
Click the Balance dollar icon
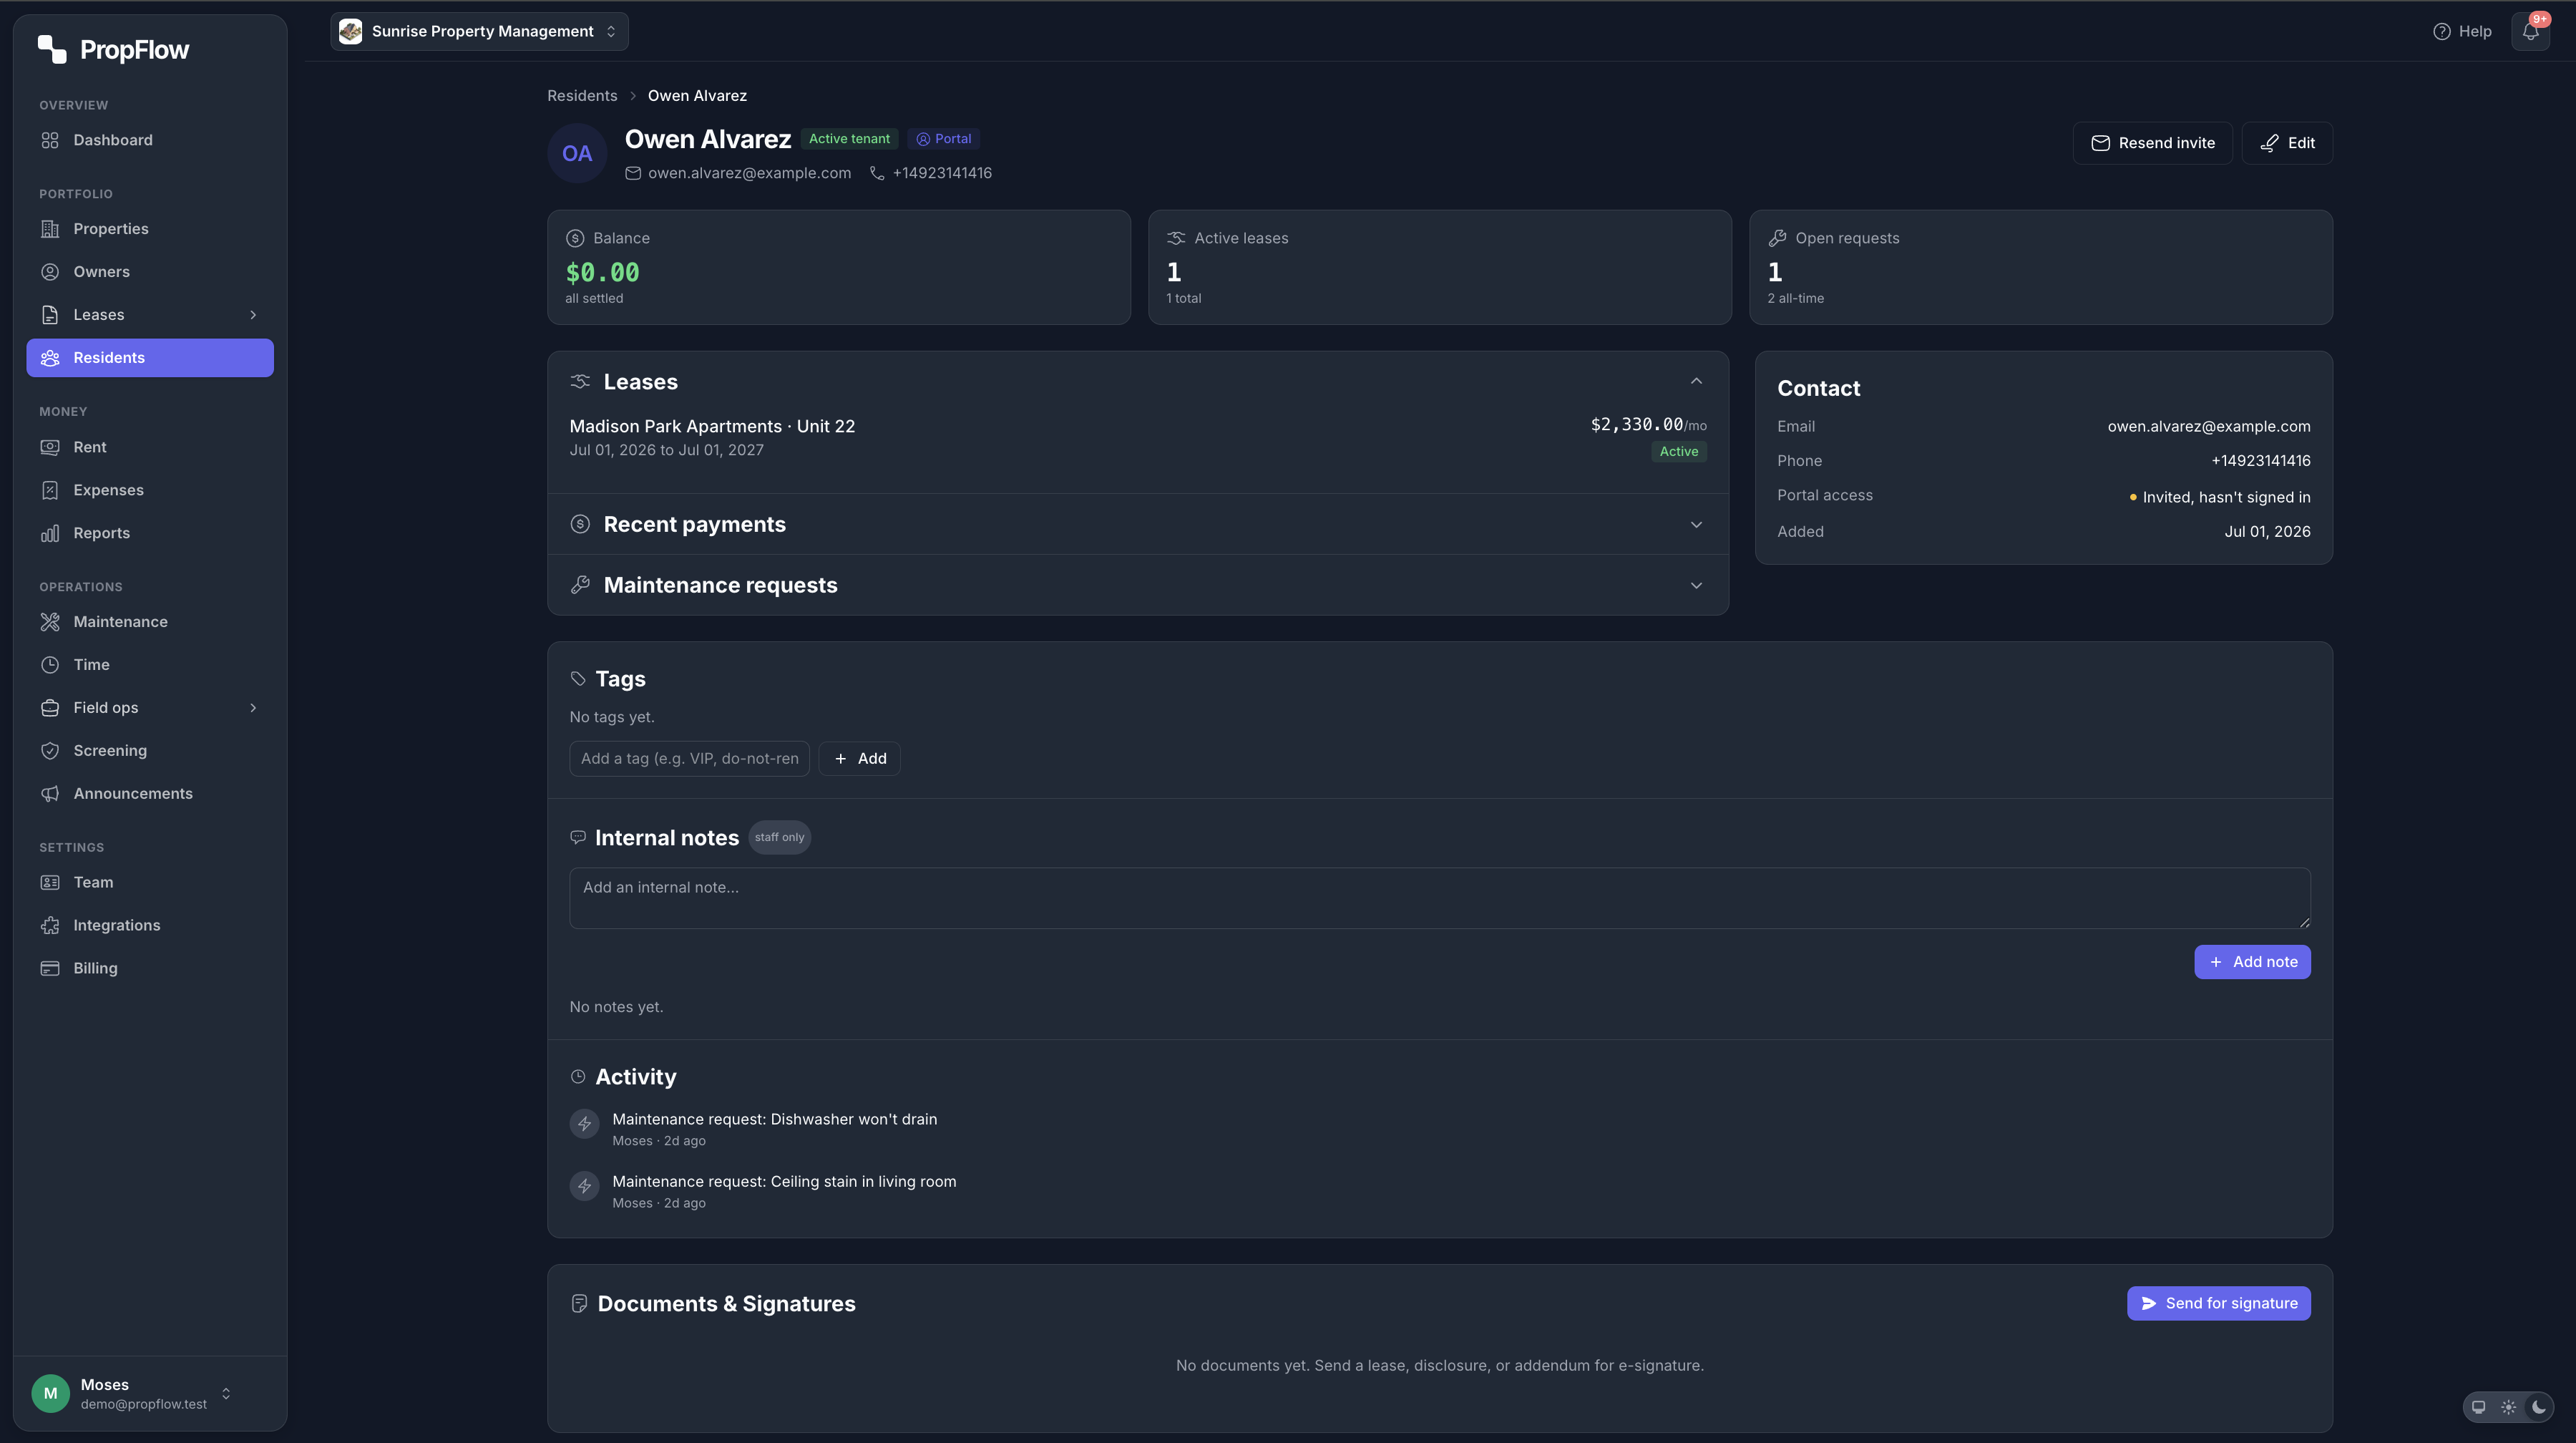coord(575,238)
